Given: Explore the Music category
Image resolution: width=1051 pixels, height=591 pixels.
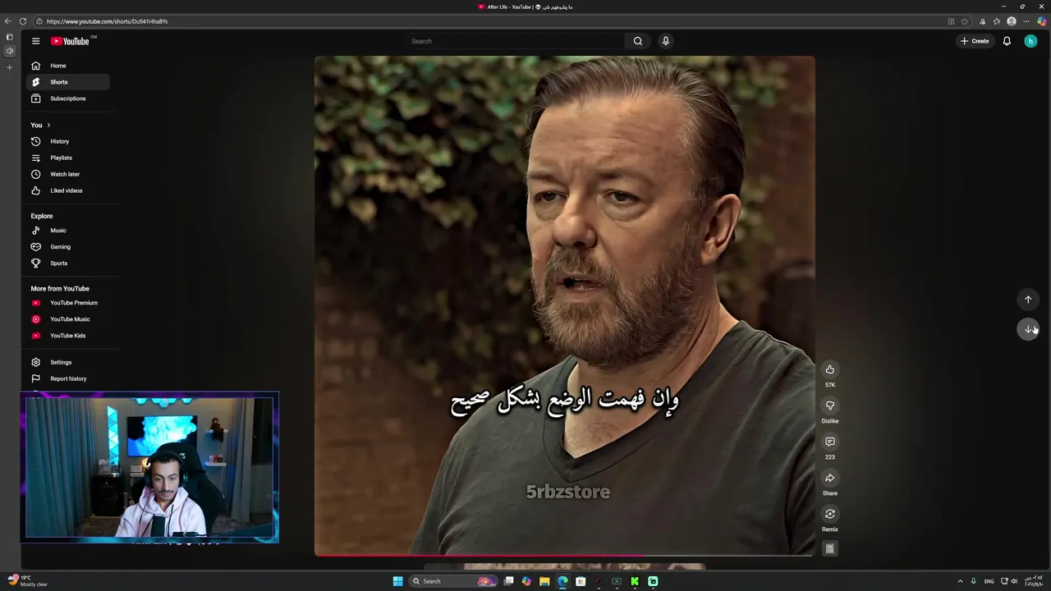Looking at the screenshot, I should 67,231.
